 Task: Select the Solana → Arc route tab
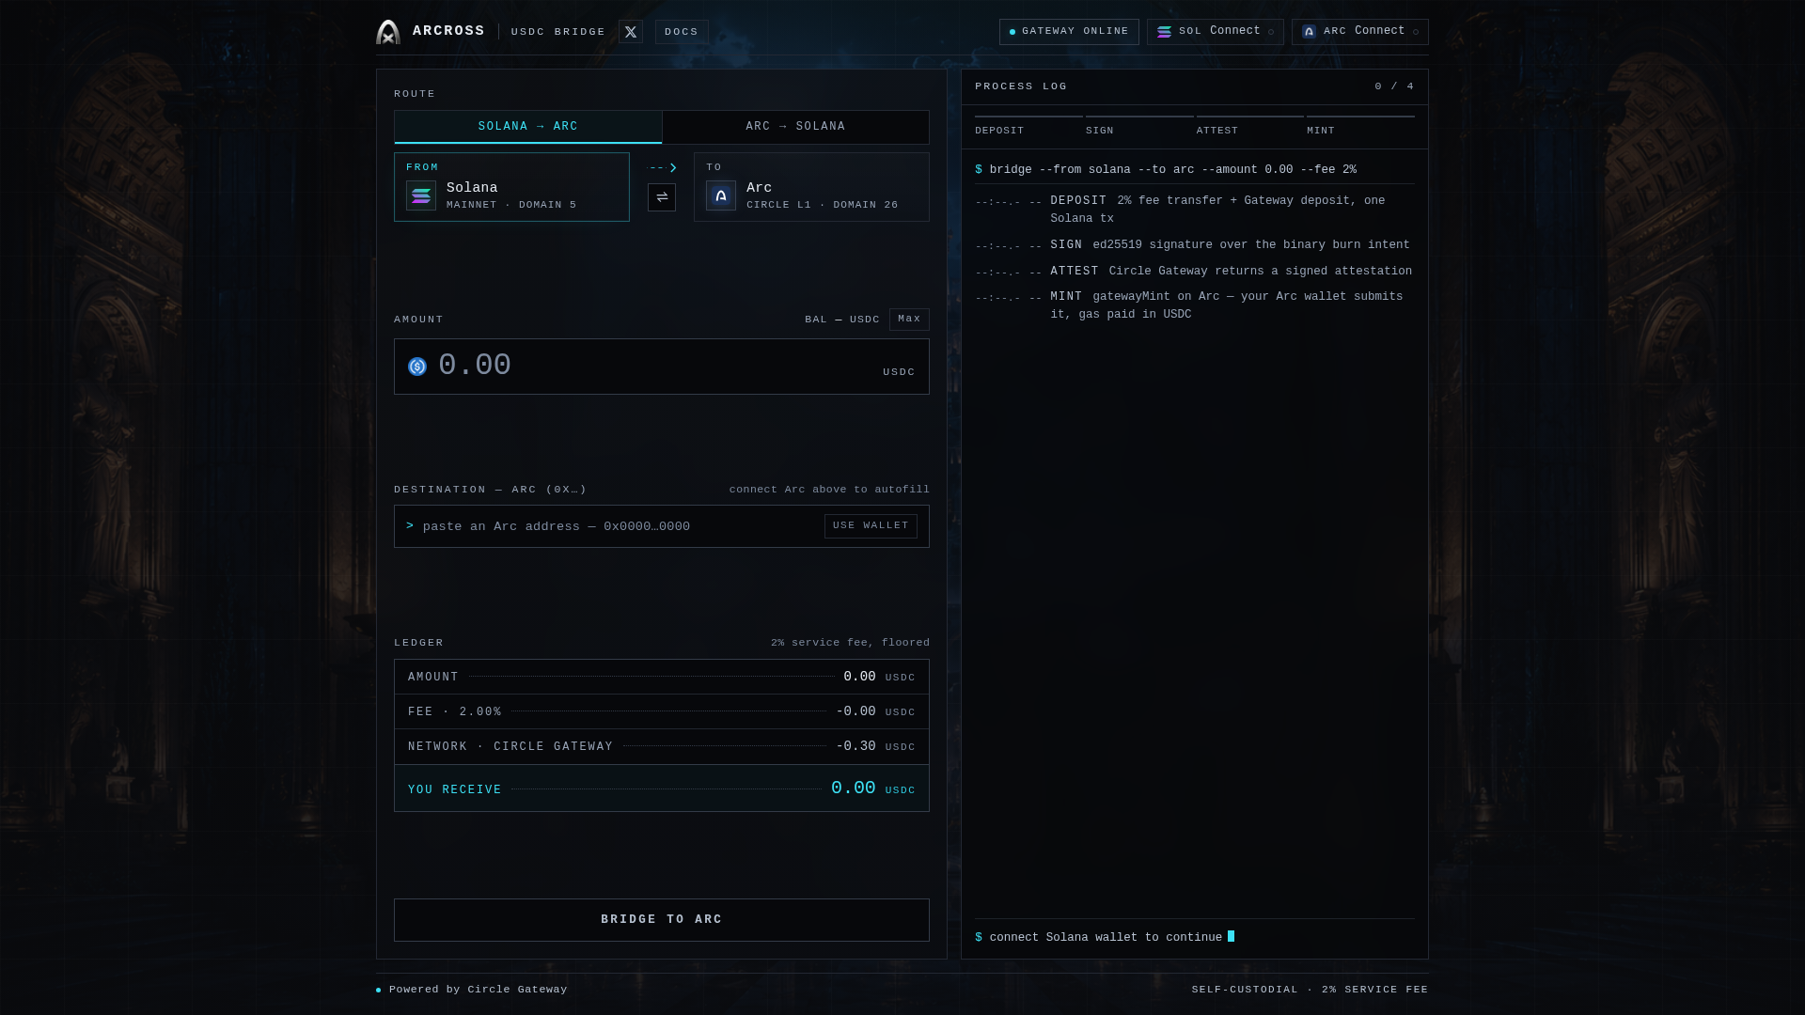click(528, 127)
